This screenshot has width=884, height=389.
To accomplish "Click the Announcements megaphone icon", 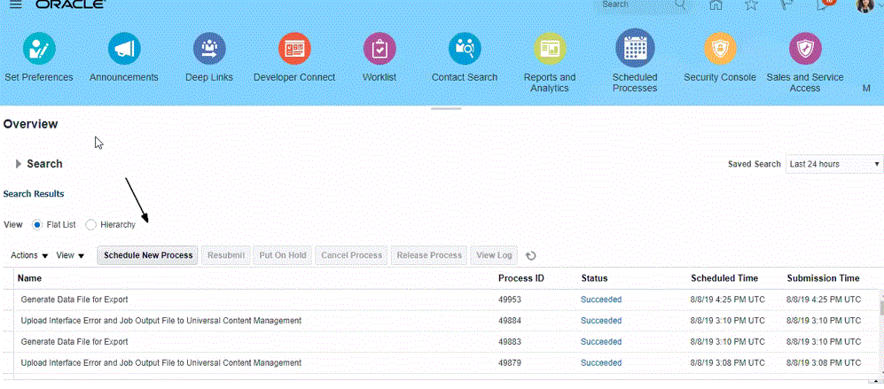I will 124,48.
